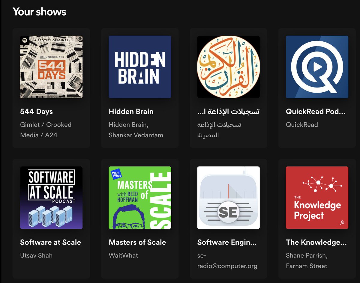The width and height of the screenshot is (360, 283).
Task: Click the "Your shows" heading
Action: (39, 12)
